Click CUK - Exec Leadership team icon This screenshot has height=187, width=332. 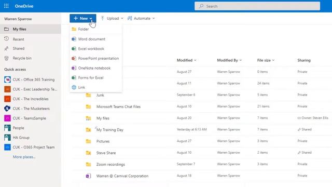tap(7, 89)
